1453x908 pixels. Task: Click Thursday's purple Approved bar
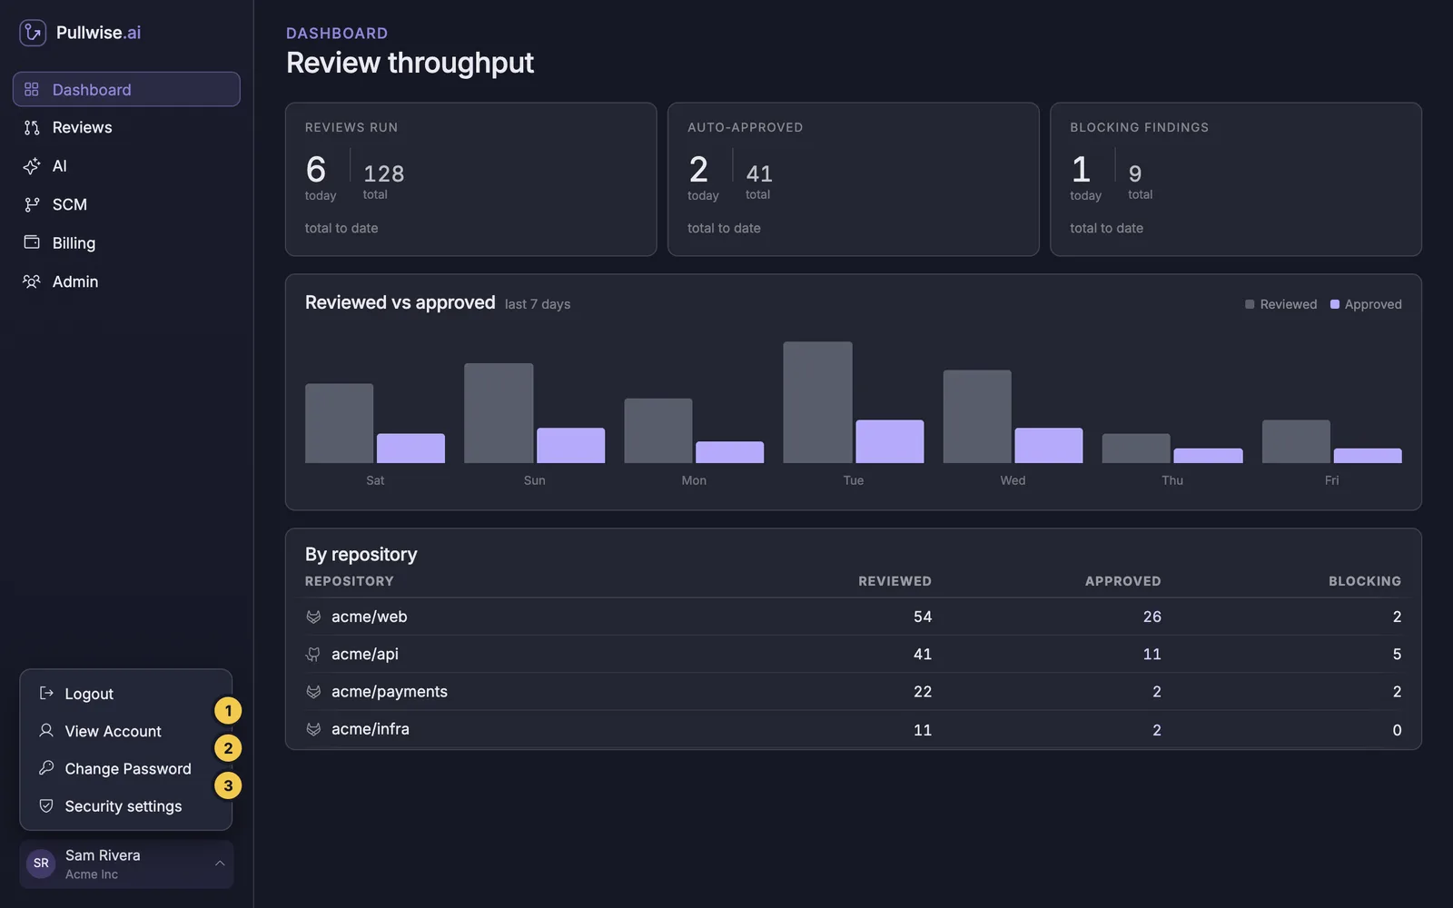1208,456
